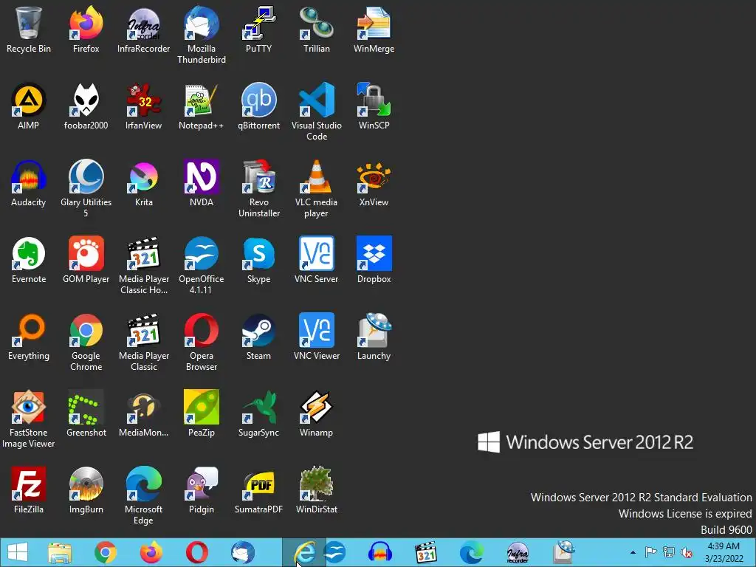Select the Microsoft Edge desktop shortcut
This screenshot has height=567, width=756.
point(144,495)
